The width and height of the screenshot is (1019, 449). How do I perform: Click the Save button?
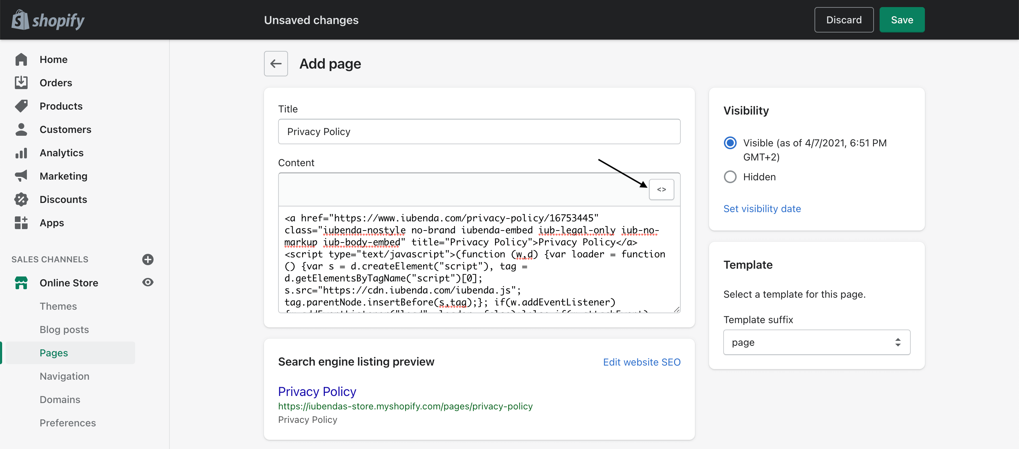tap(902, 19)
